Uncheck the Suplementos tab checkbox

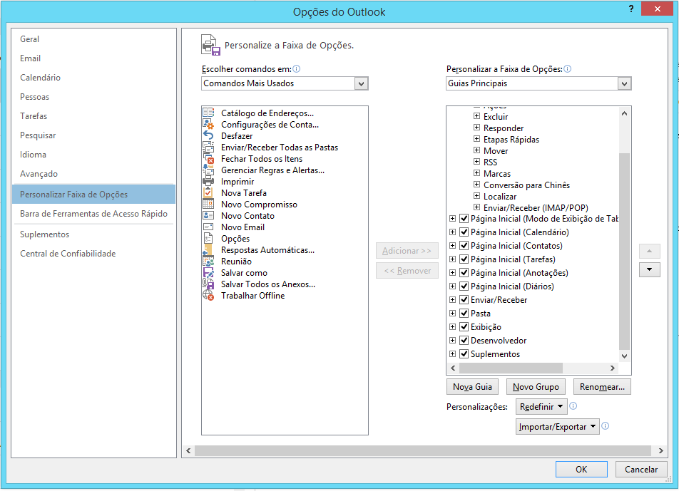point(464,354)
